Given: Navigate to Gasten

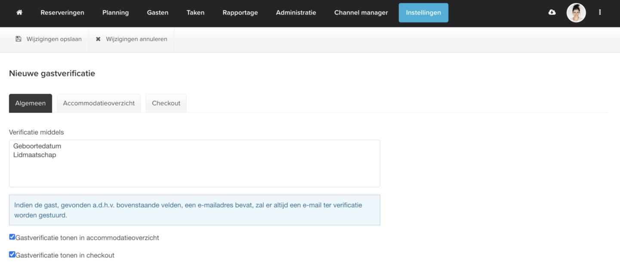Looking at the screenshot, I should pyautogui.click(x=157, y=12).
